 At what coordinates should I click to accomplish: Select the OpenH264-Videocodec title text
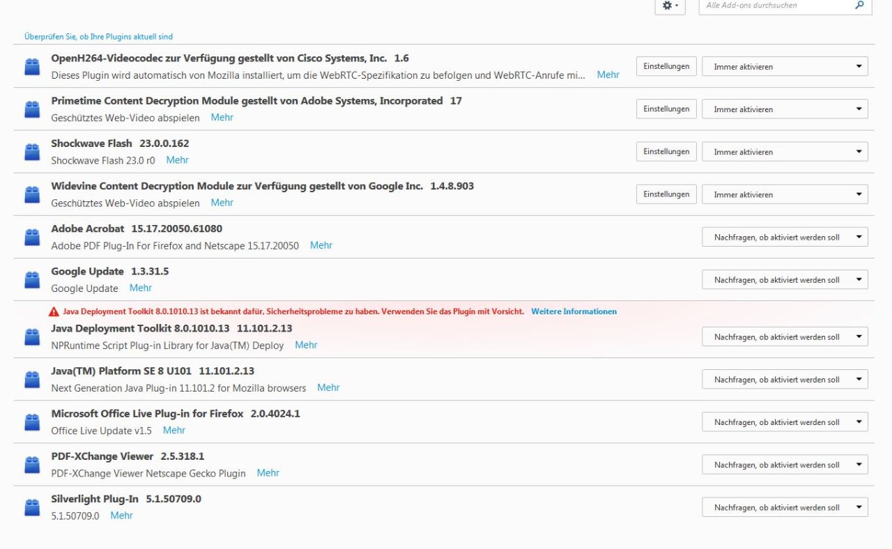230,59
